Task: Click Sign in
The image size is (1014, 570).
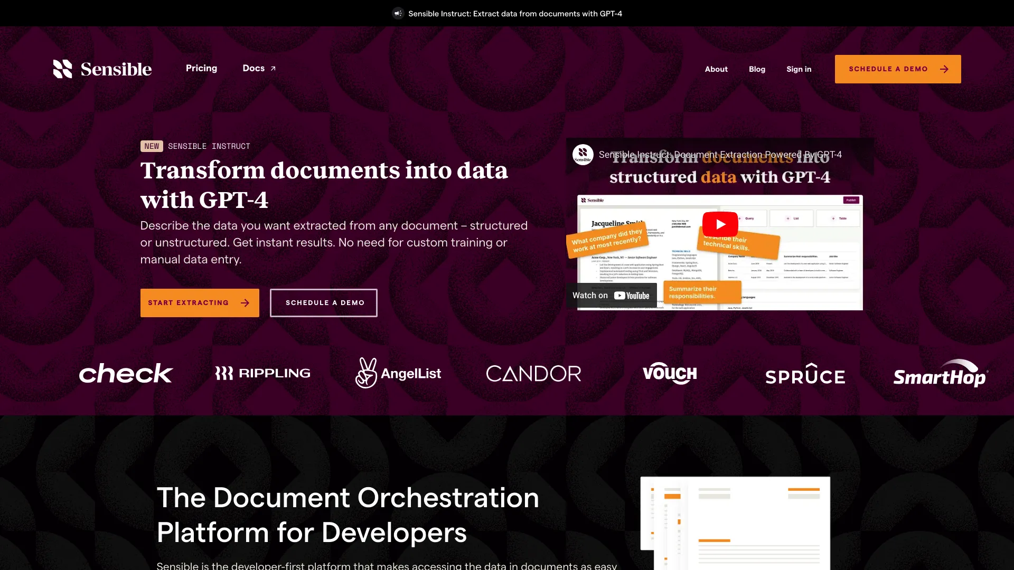Action: point(799,69)
